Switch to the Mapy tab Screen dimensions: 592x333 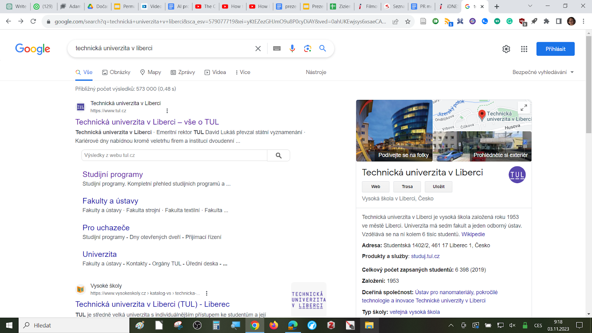pyautogui.click(x=150, y=72)
